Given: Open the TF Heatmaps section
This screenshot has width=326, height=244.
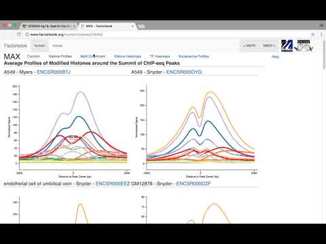Looking at the screenshot, I should [x=160, y=56].
